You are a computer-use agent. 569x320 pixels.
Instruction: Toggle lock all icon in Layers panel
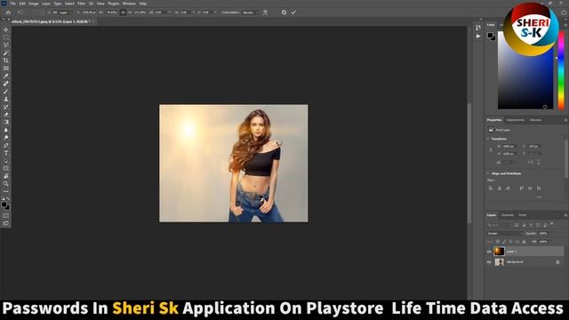pos(524,242)
